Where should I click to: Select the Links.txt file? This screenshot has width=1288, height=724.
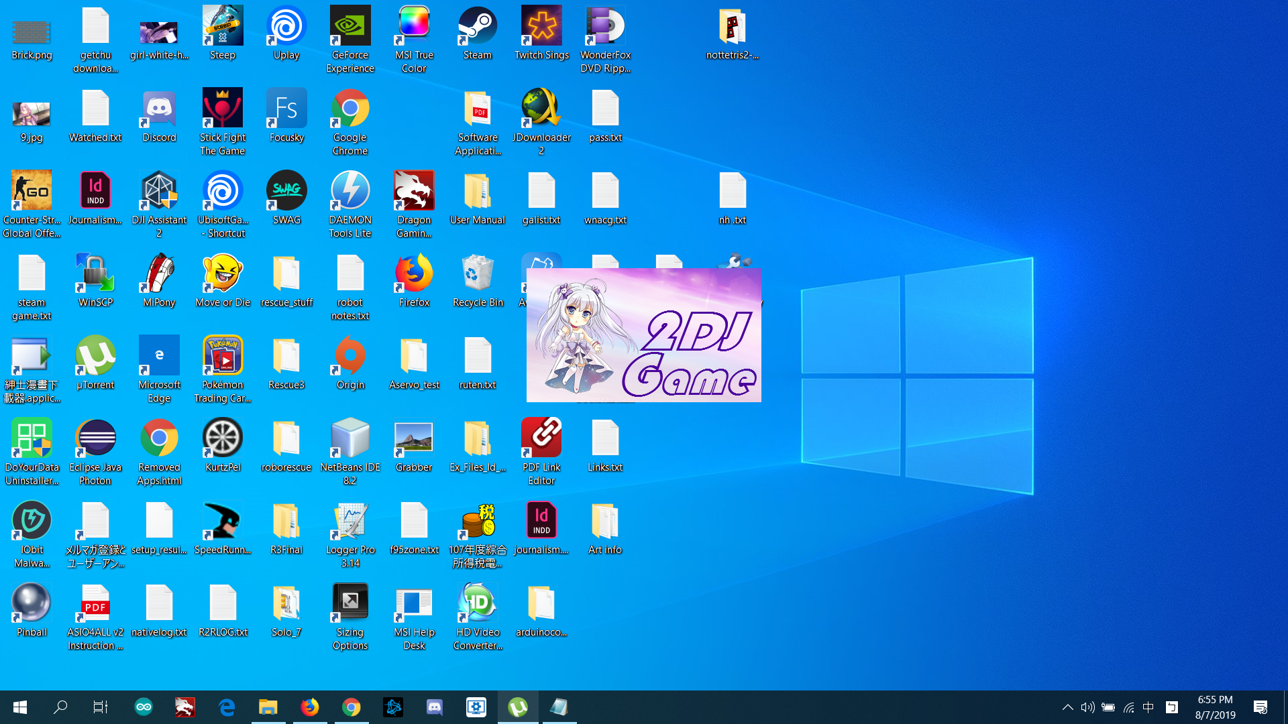(x=605, y=446)
